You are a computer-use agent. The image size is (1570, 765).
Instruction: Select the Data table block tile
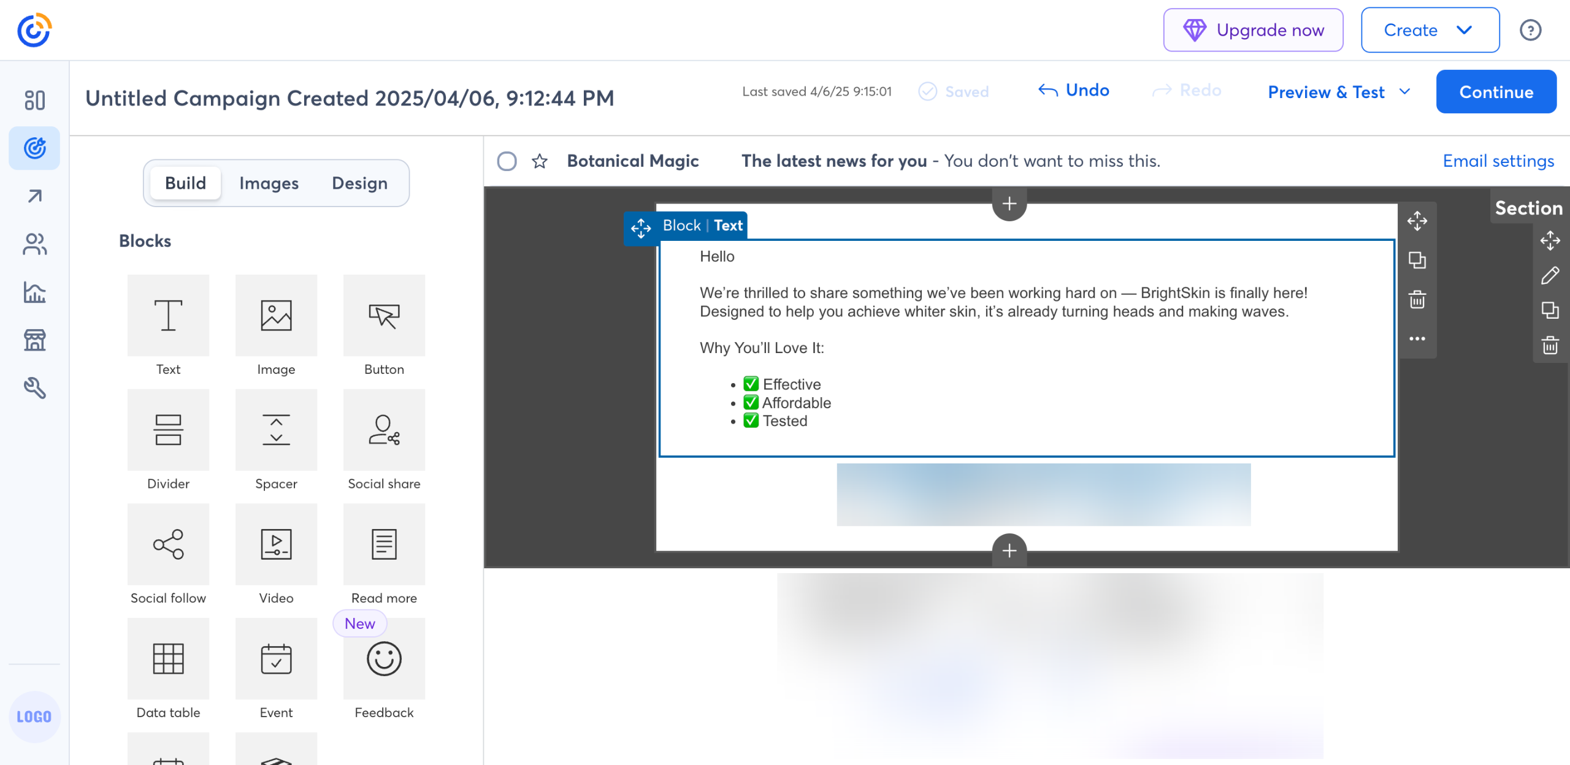(x=168, y=658)
